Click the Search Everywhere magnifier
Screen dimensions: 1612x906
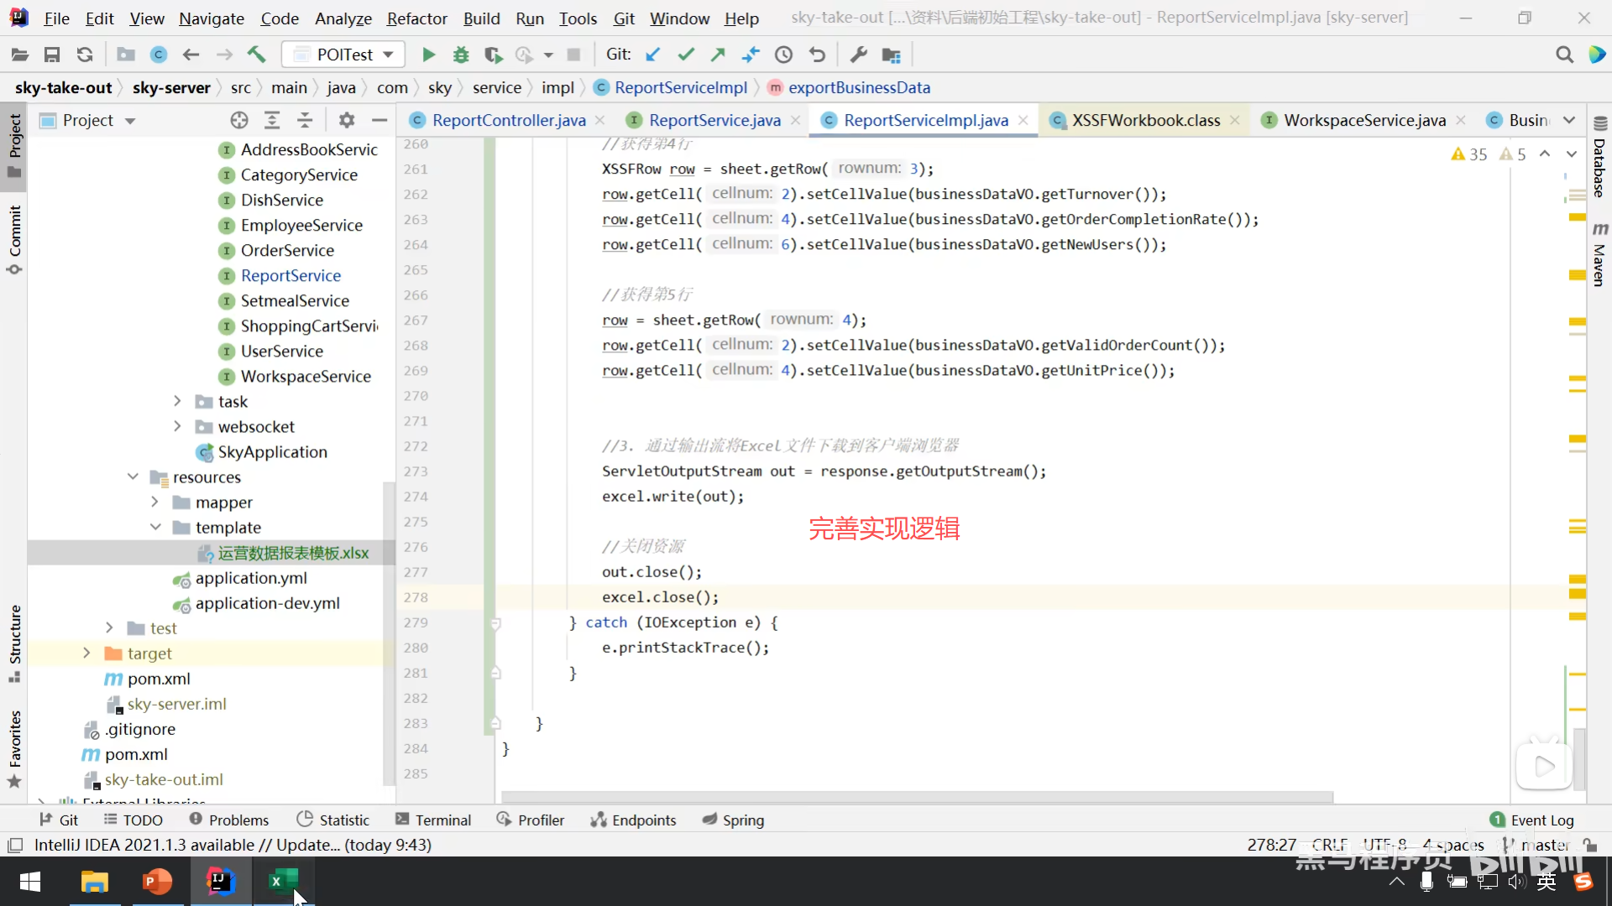click(x=1564, y=55)
